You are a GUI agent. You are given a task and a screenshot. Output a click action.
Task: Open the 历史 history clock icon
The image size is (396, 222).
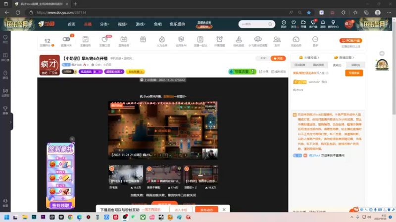coord(284,24)
